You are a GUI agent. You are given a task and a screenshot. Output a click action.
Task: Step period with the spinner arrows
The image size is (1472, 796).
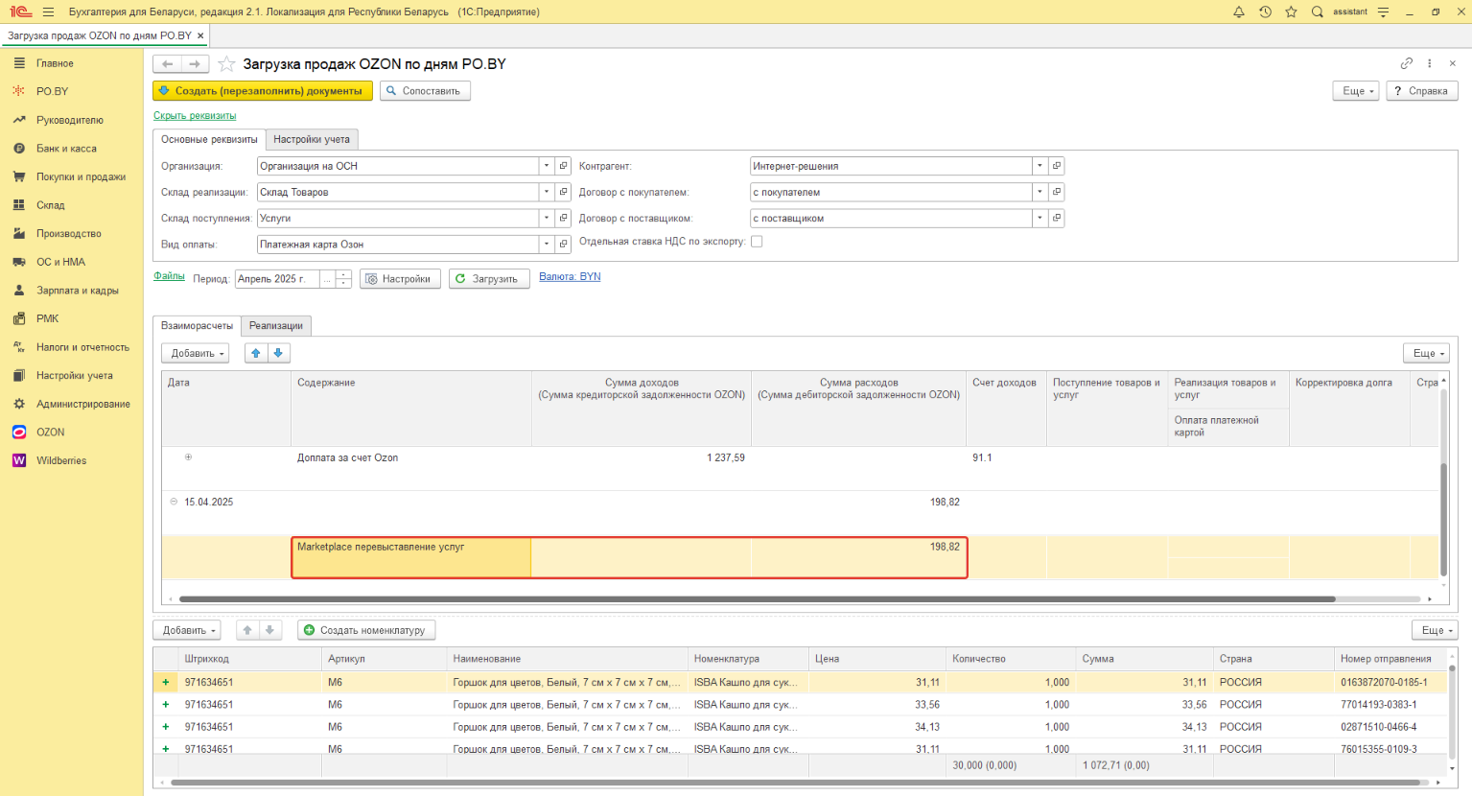[343, 279]
